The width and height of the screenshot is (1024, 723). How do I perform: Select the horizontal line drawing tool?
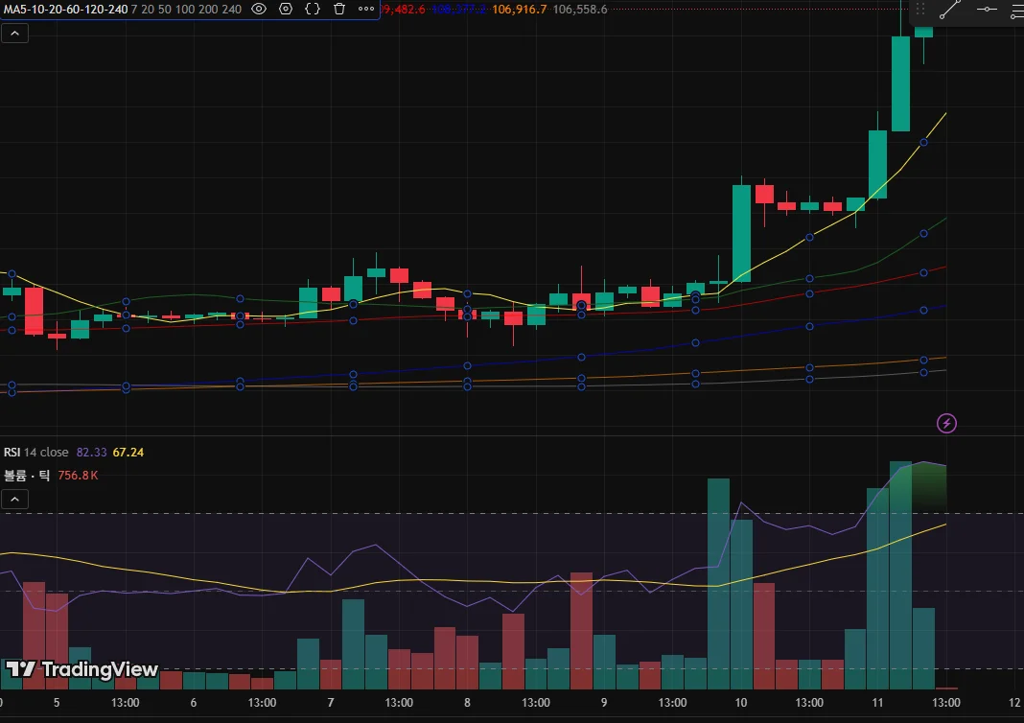click(x=987, y=10)
